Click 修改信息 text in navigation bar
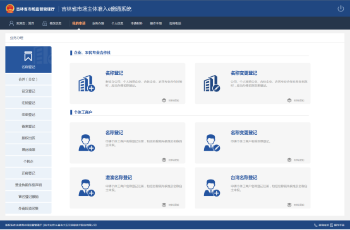Image resolution: width=350 pixels, height=230 pixels. [x=56, y=23]
